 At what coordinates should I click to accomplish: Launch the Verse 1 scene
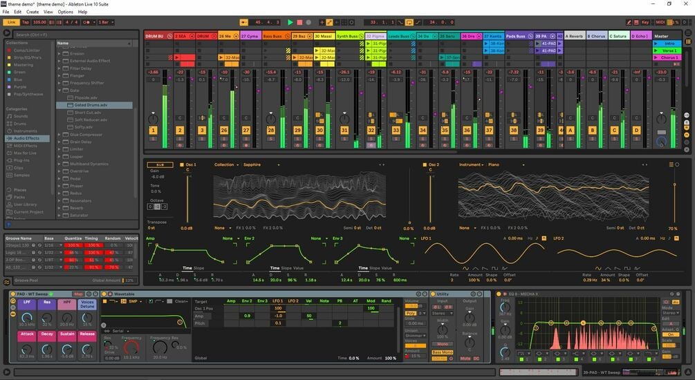[x=667, y=50]
